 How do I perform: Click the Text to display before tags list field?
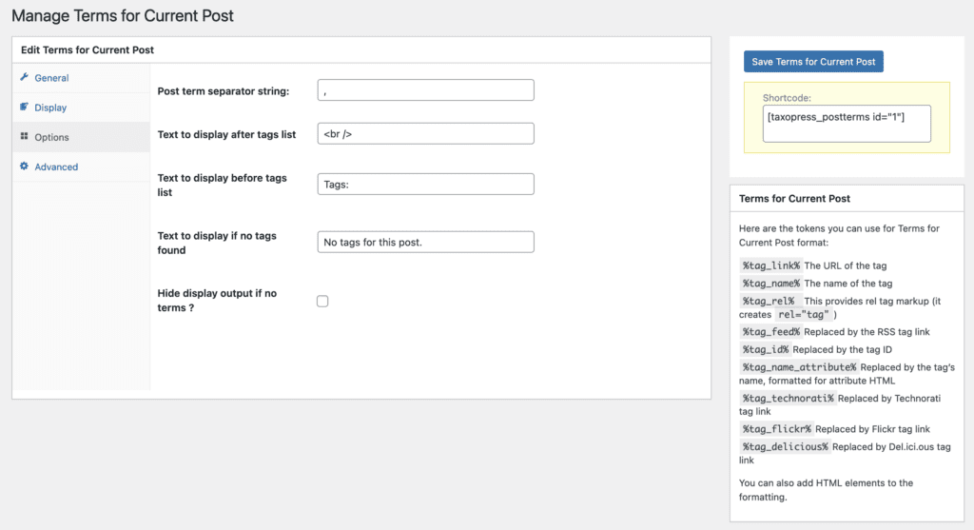(425, 184)
